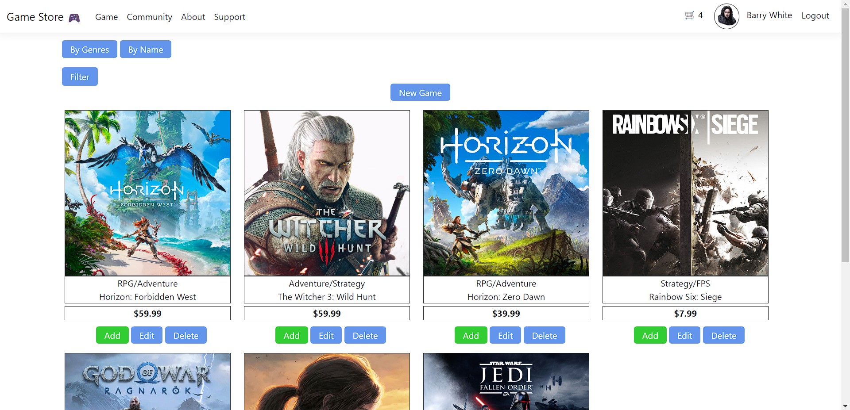
Task: Open Rainbow Six Siege cover image
Action: click(685, 193)
